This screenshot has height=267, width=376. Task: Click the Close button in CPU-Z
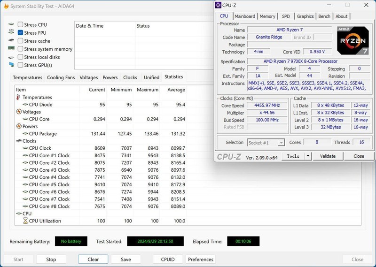[x=359, y=156]
